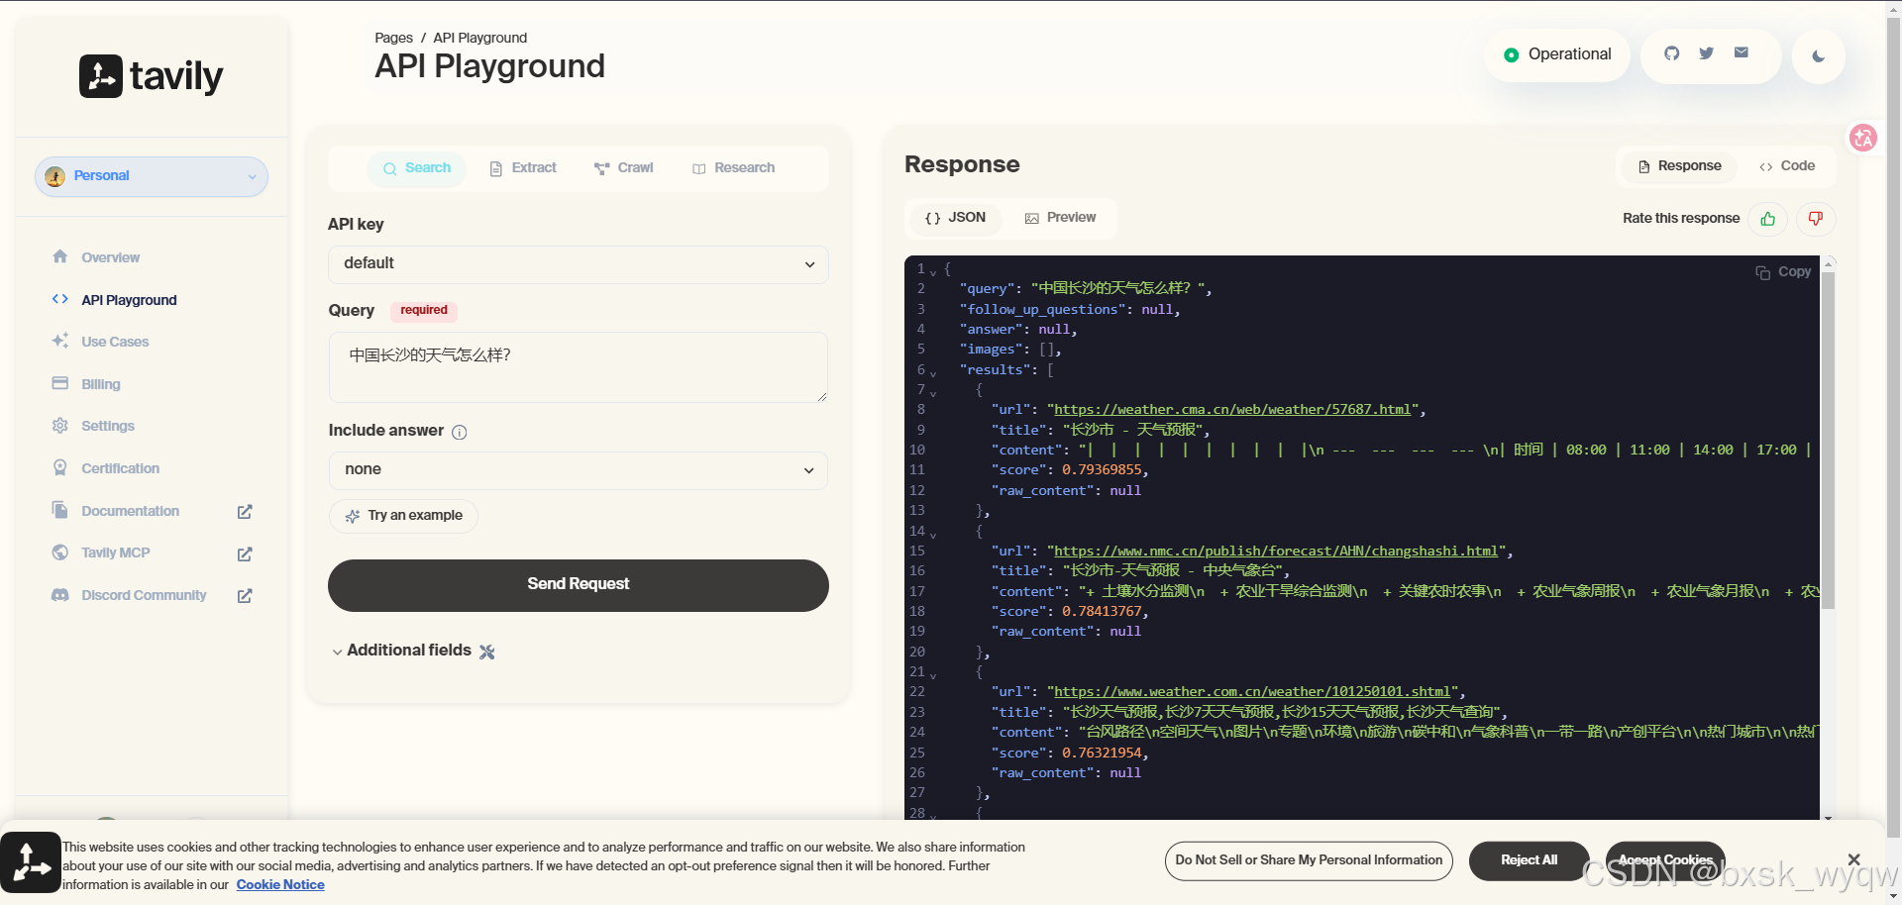This screenshot has height=905, width=1902.
Task: Click the Settings gear icon
Action: [x=60, y=426]
